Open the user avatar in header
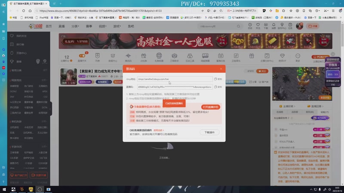This screenshot has height=193, width=344. pos(299,26)
